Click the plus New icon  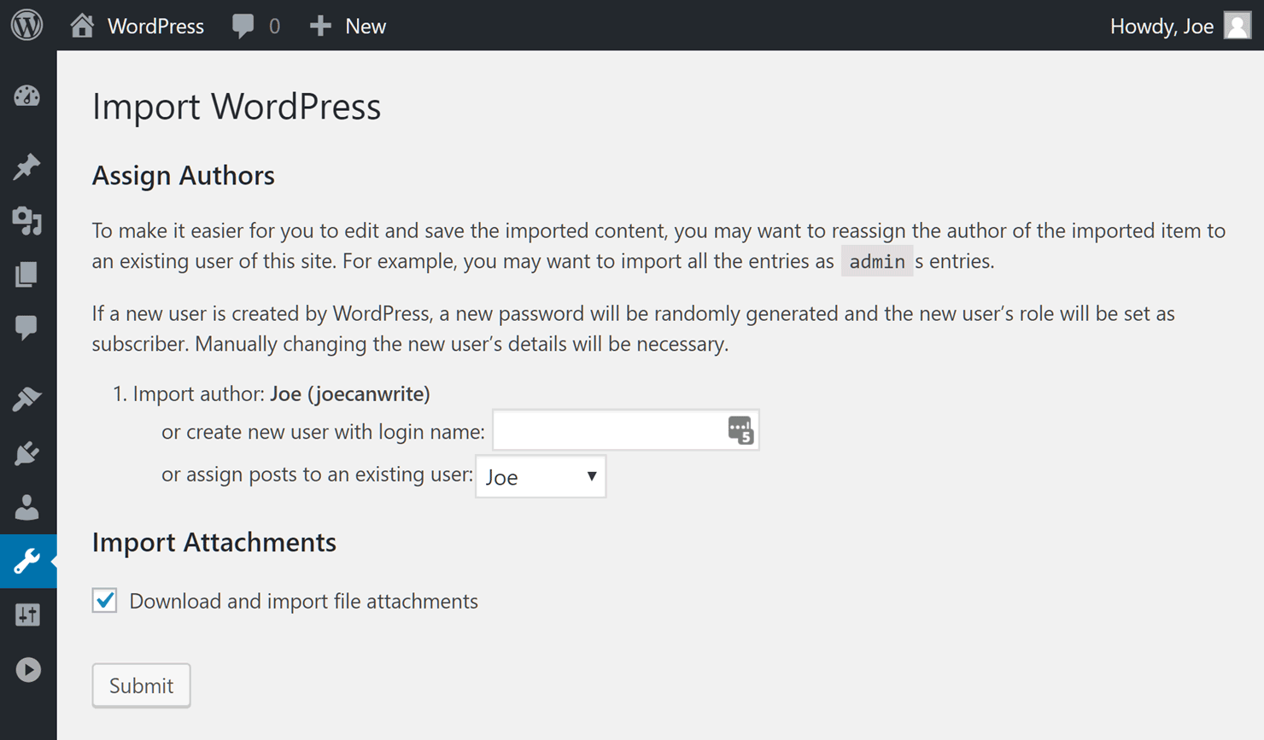click(x=320, y=26)
